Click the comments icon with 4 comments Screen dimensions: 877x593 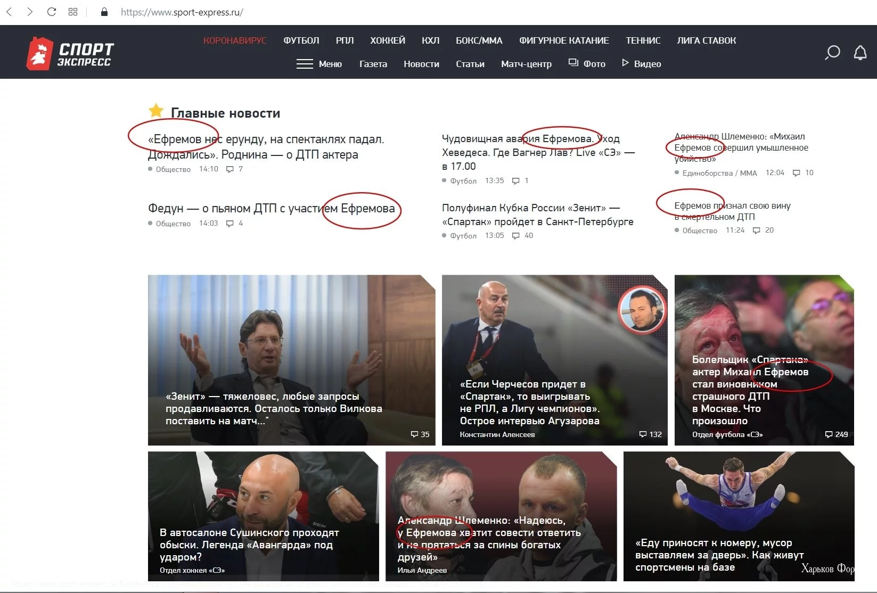(x=230, y=224)
